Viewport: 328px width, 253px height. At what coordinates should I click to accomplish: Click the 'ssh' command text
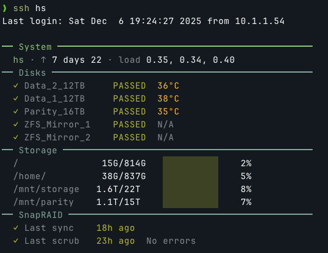22,9
